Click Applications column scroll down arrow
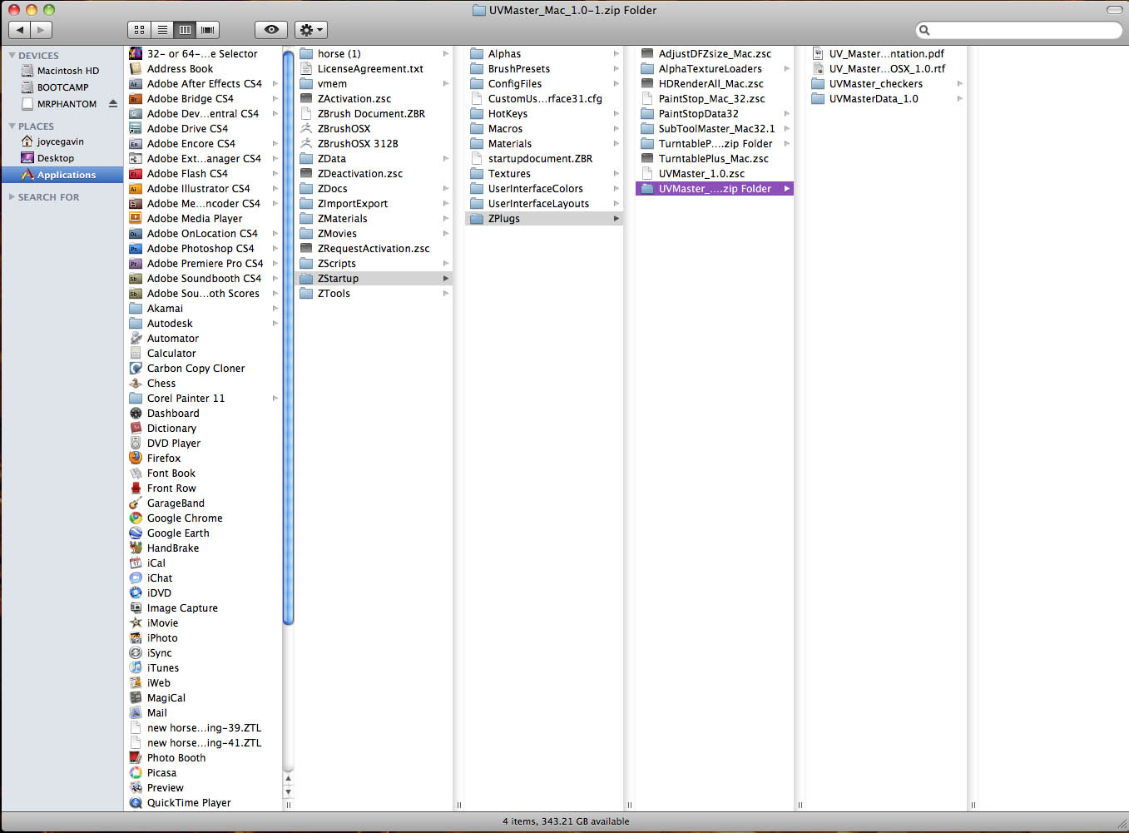The height and width of the screenshot is (833, 1129). pos(288,792)
